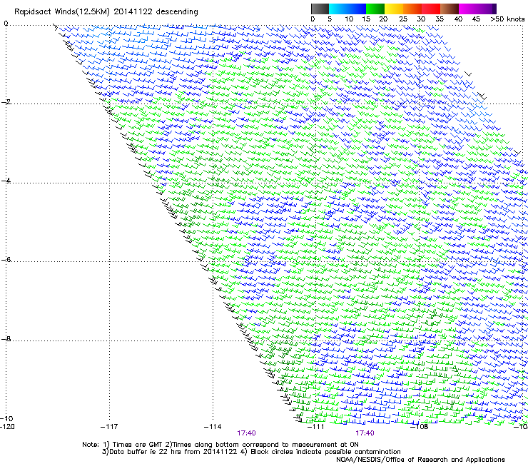Click the '15' label under the color scale
The width and height of the screenshot is (528, 464).
tap(366, 19)
